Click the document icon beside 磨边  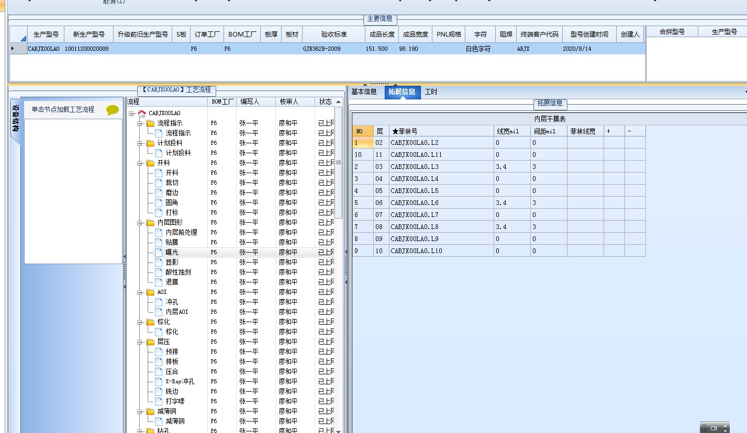pyautogui.click(x=159, y=192)
